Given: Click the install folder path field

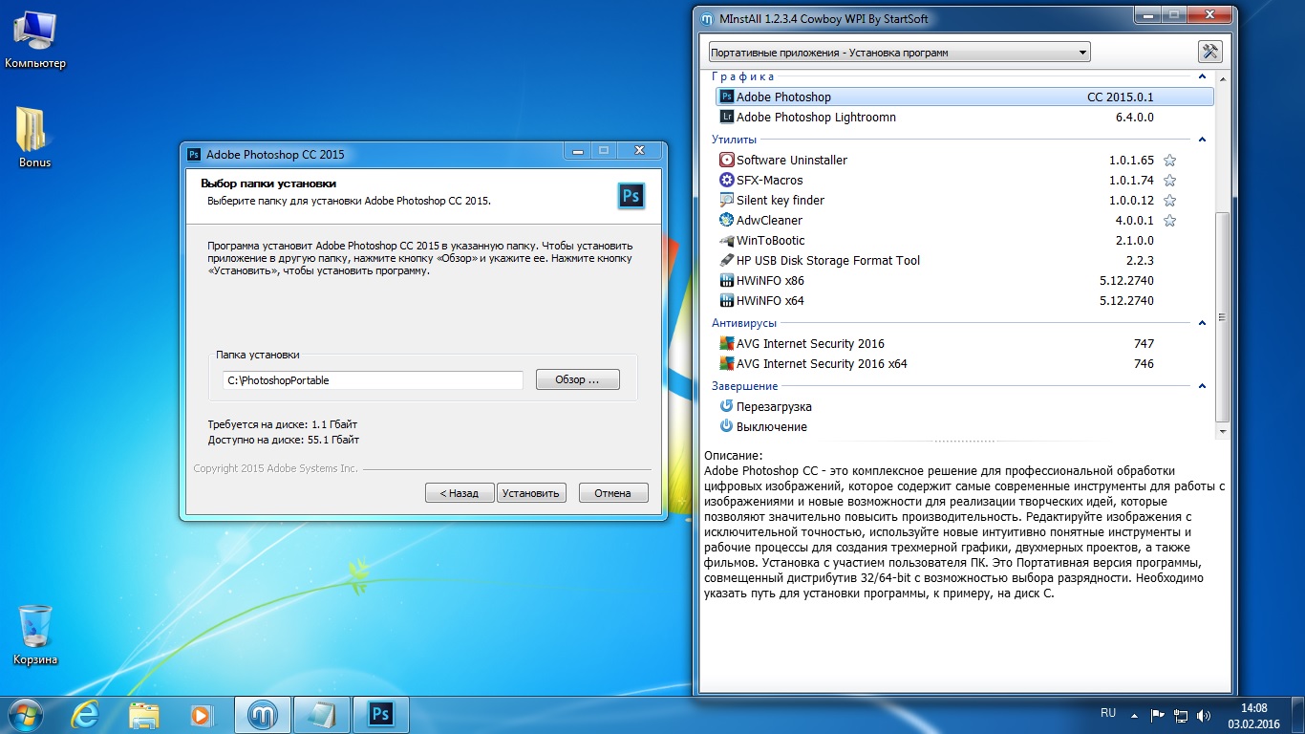Looking at the screenshot, I should click(373, 379).
